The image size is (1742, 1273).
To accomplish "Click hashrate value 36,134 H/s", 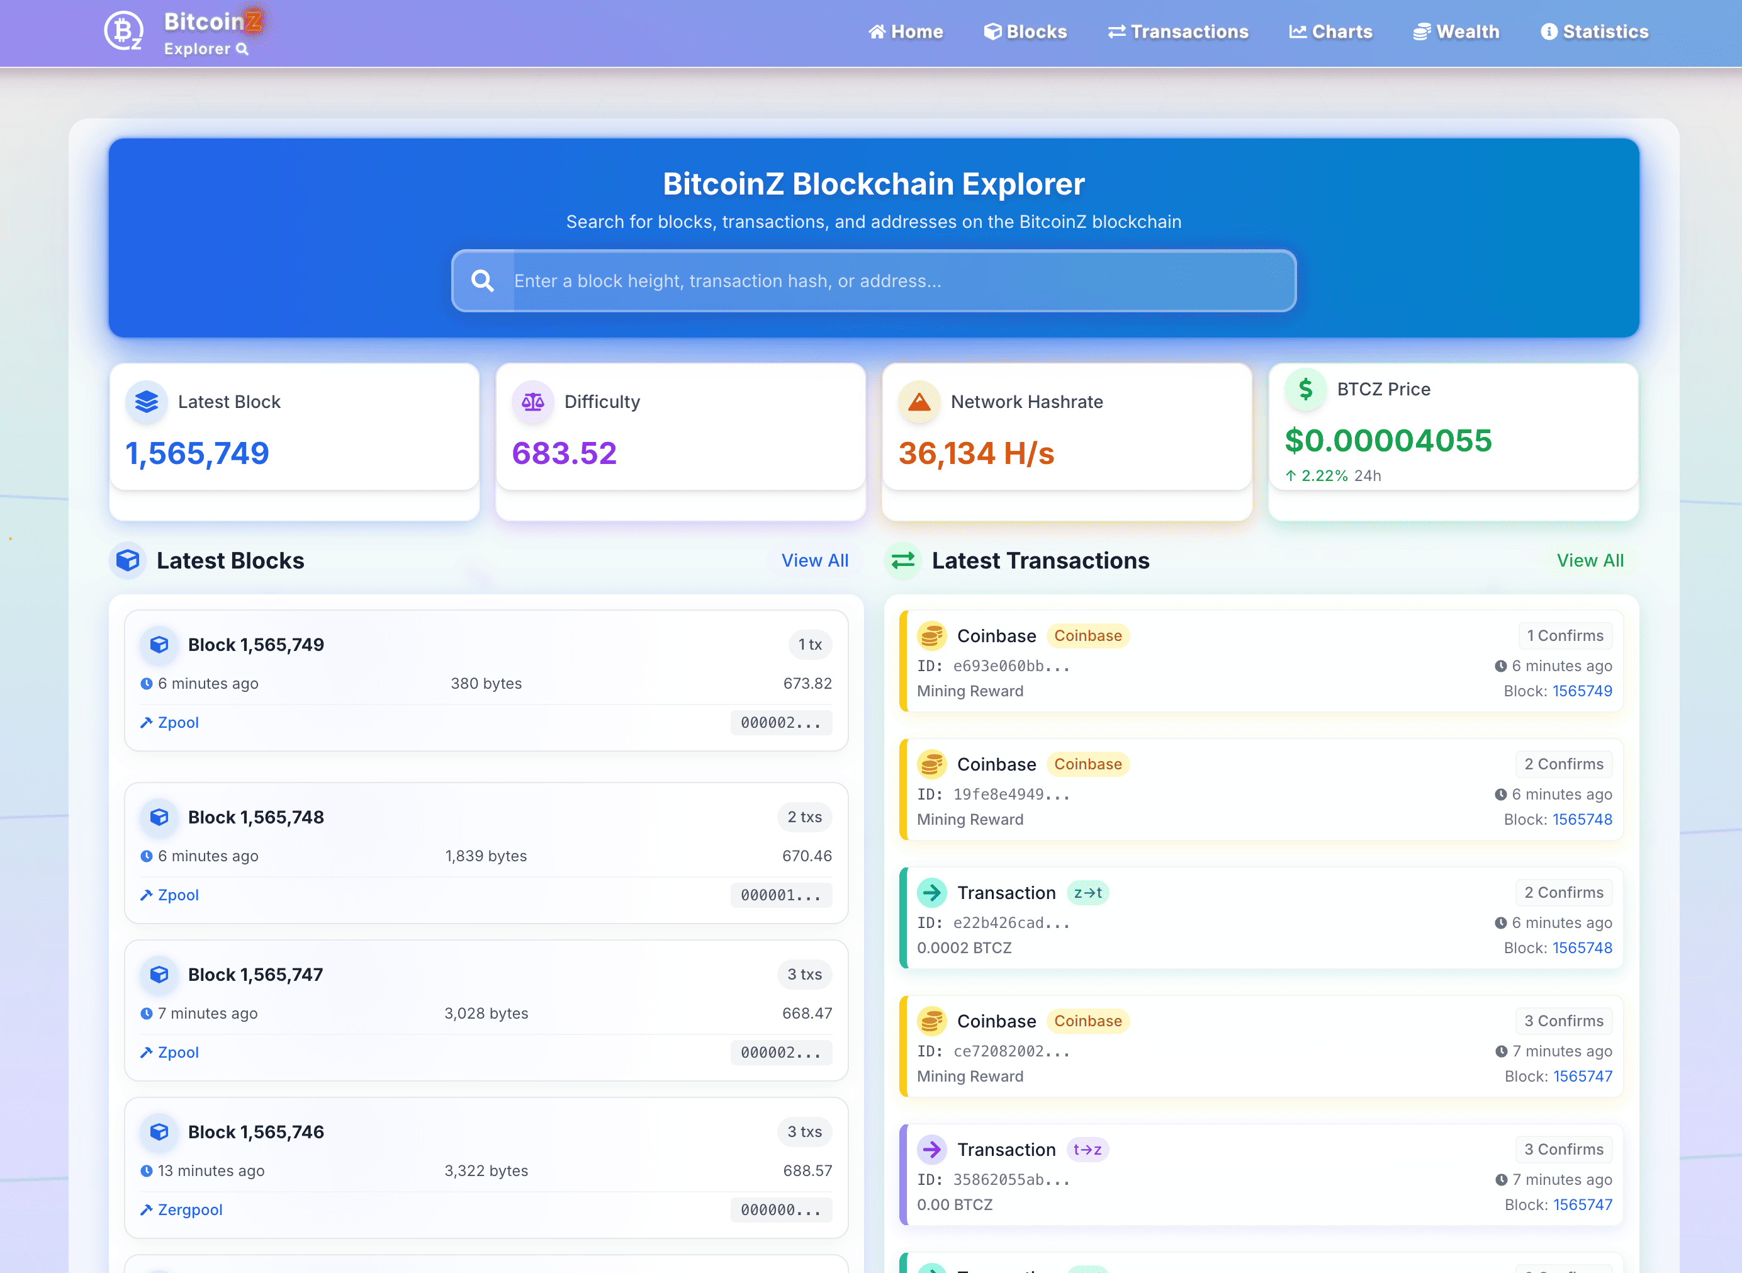I will pyautogui.click(x=977, y=453).
